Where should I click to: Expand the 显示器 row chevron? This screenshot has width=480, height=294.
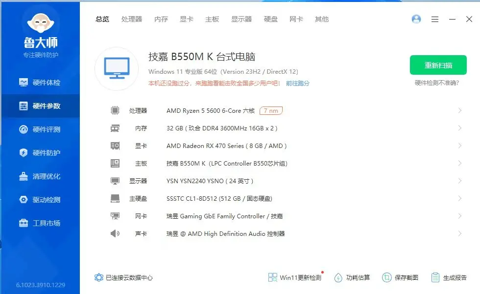[460, 181]
